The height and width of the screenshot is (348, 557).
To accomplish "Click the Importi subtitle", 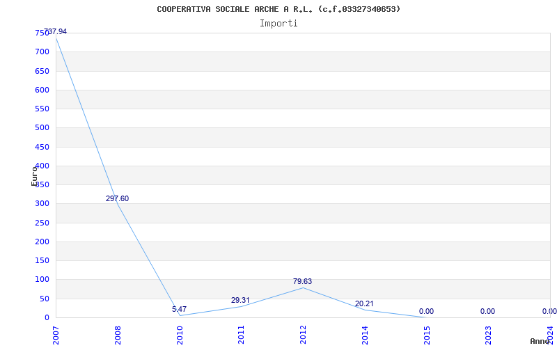I will (x=278, y=24).
